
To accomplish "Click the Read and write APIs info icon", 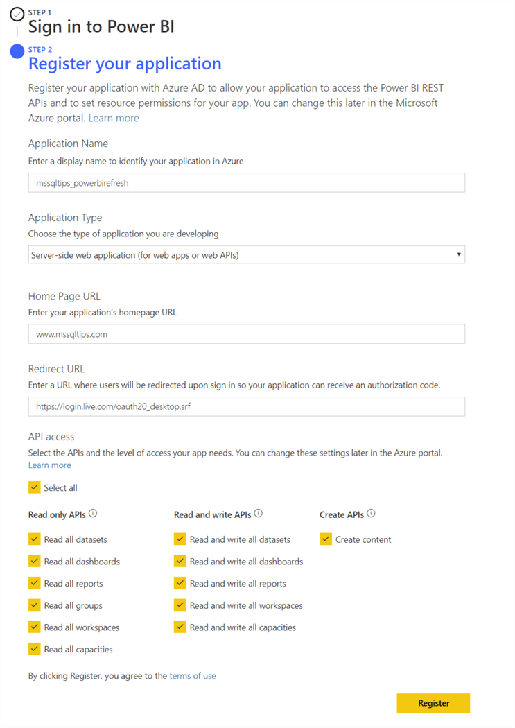I will tap(259, 514).
